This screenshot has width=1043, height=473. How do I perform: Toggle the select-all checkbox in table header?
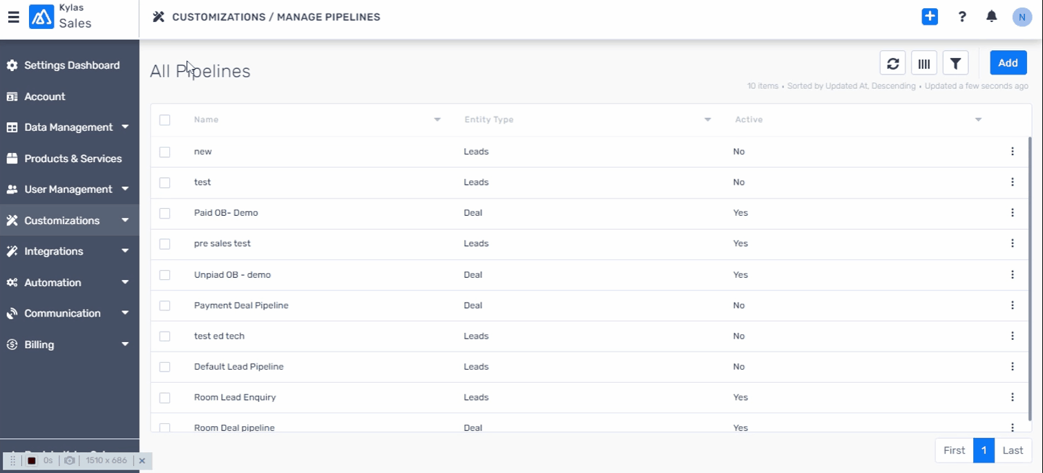[x=164, y=120]
